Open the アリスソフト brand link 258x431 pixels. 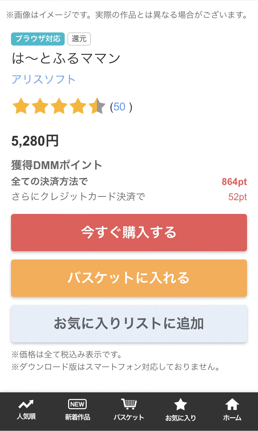pyautogui.click(x=44, y=80)
